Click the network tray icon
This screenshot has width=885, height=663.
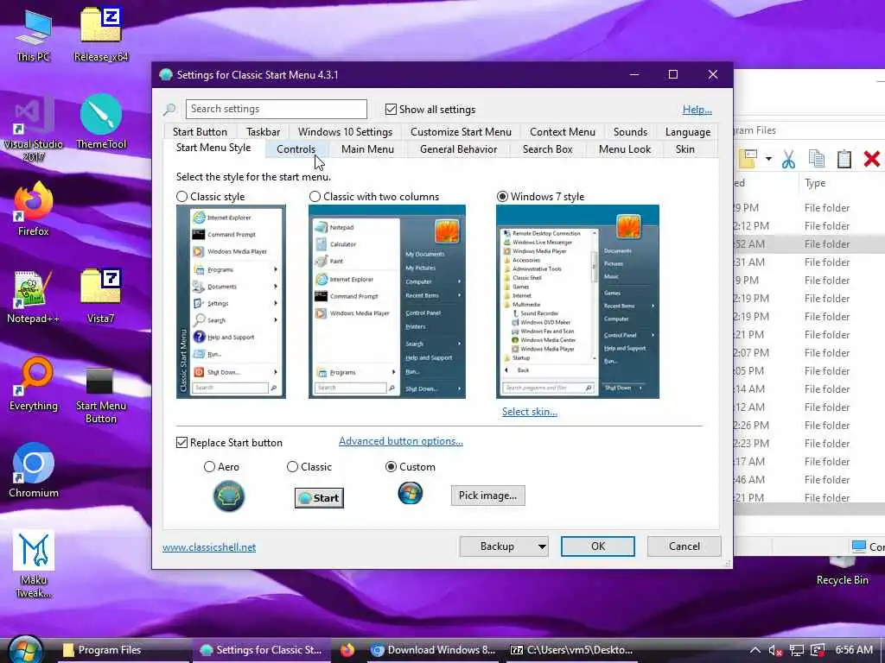796,651
